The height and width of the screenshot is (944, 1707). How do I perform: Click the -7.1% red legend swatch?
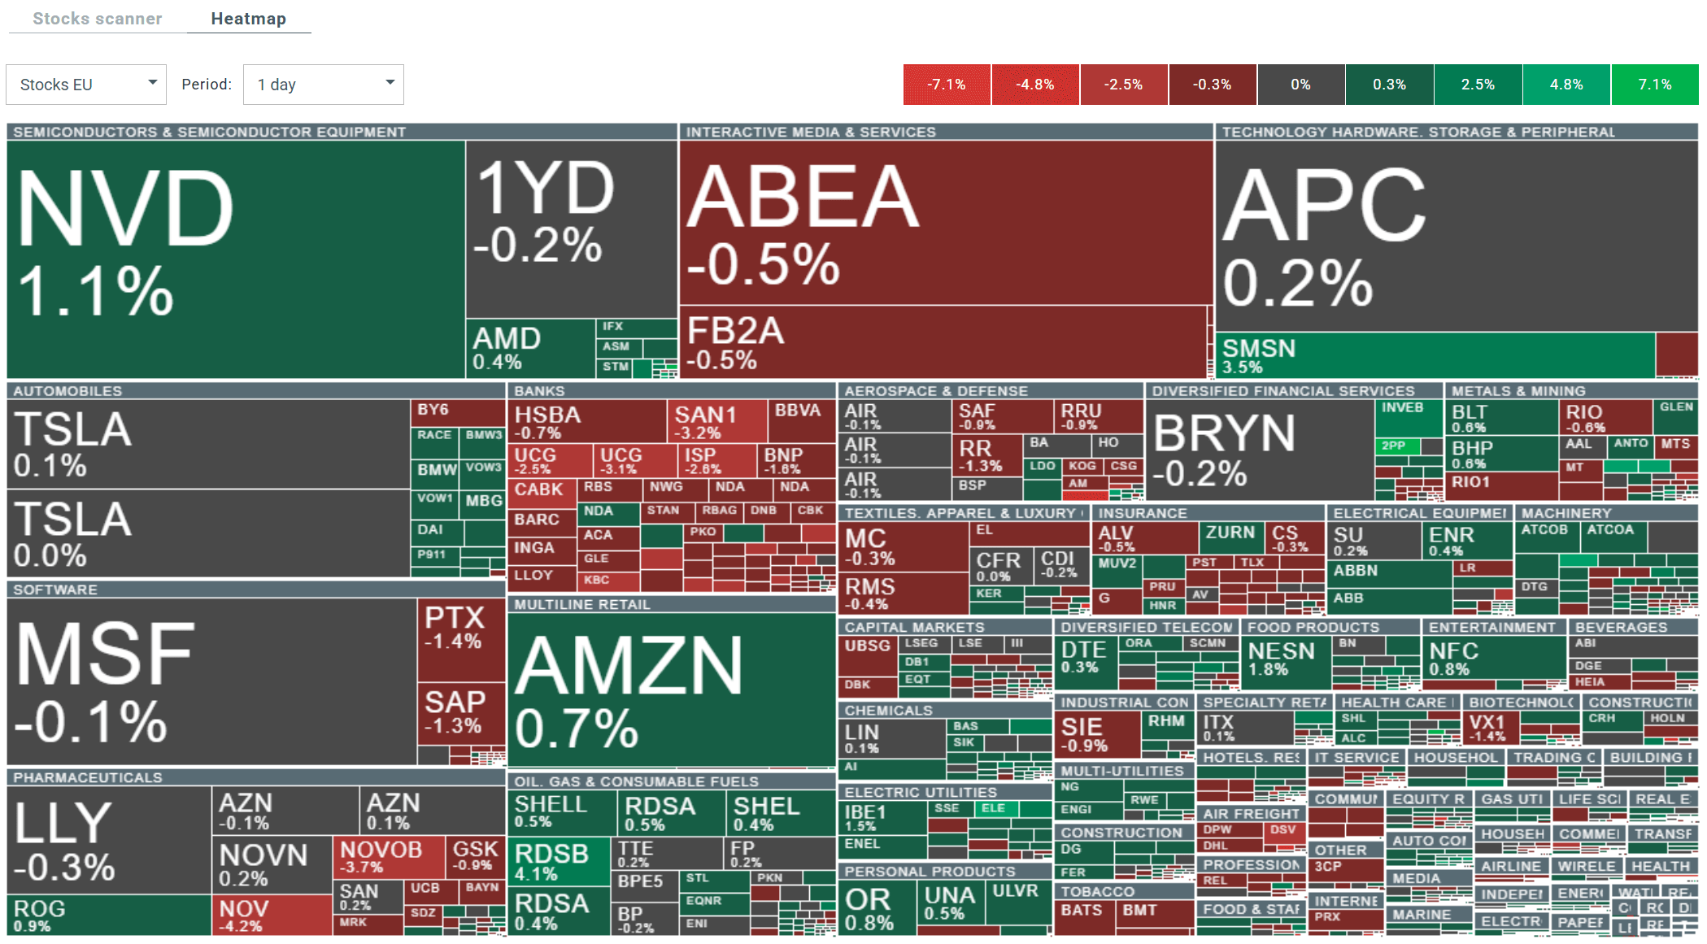tap(947, 85)
